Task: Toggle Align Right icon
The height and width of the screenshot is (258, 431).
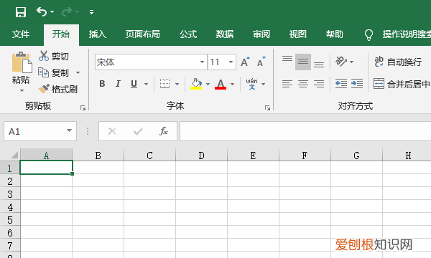Action: click(319, 84)
